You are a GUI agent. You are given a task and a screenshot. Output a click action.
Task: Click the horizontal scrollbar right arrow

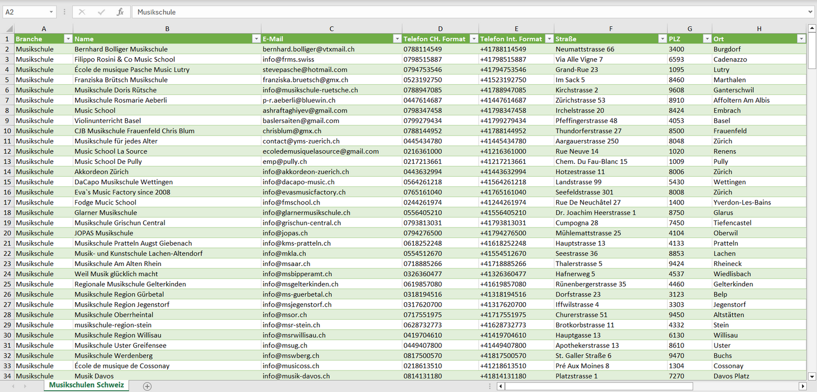coord(802,386)
